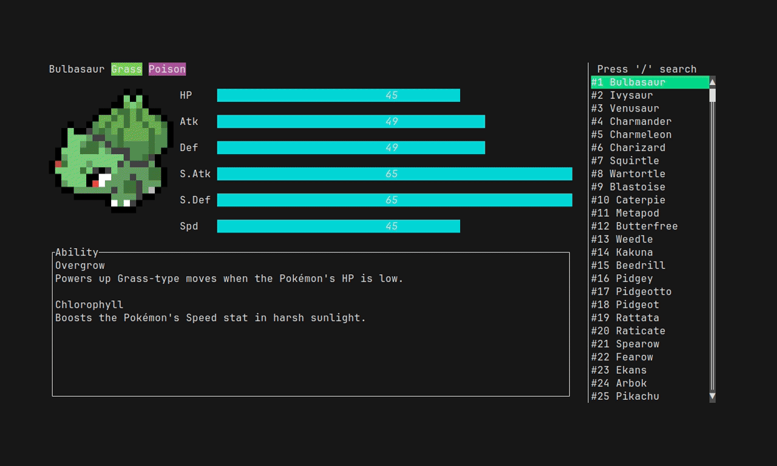
Task: Click the Chlorophyll ability name
Action: 89,305
